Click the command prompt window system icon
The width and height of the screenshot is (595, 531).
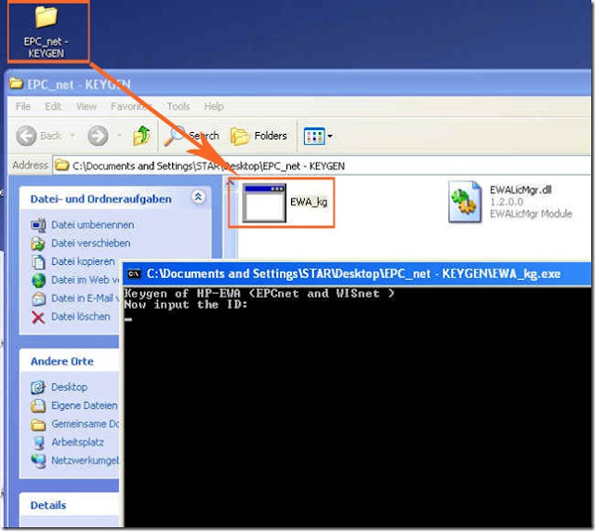pos(134,273)
